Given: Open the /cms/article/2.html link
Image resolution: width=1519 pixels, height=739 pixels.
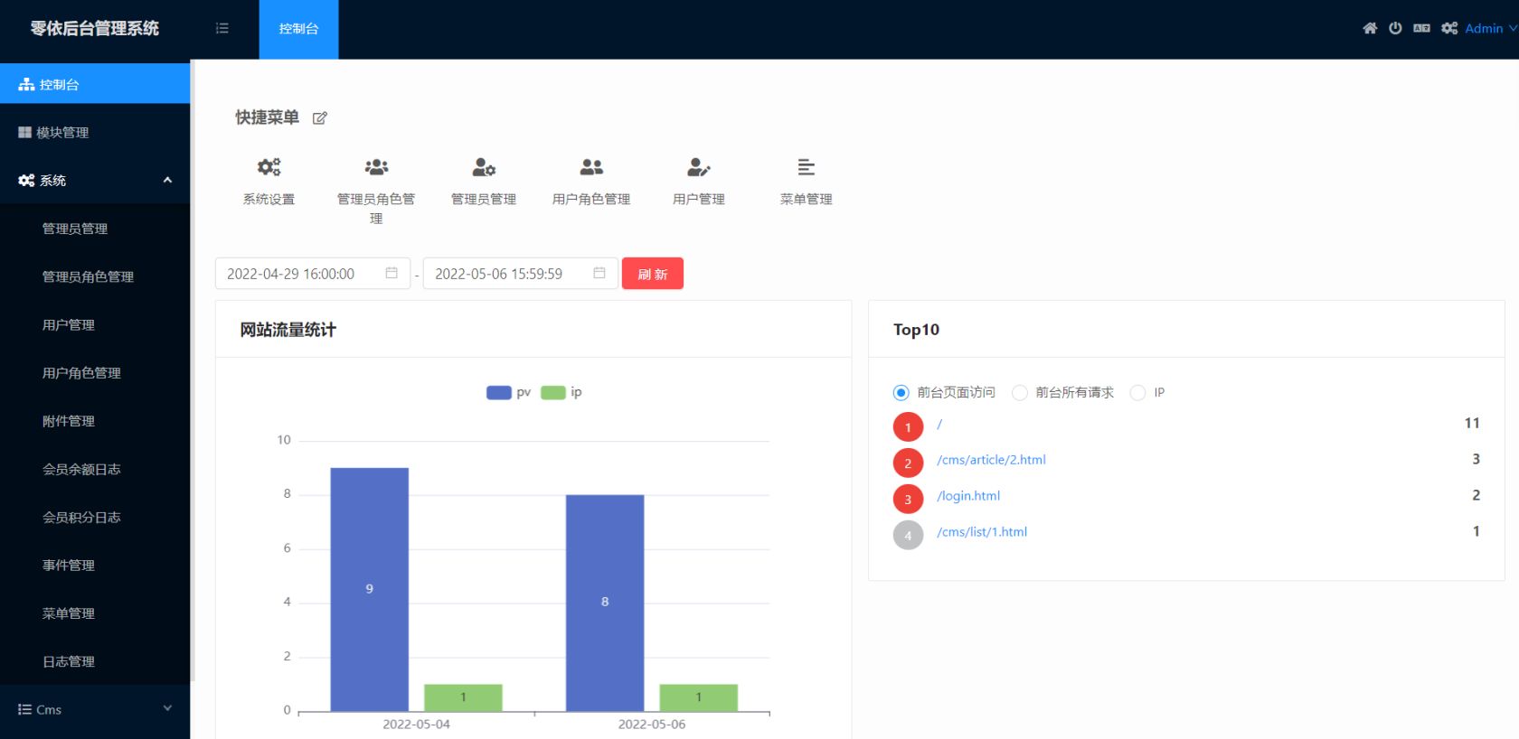Looking at the screenshot, I should [991, 460].
